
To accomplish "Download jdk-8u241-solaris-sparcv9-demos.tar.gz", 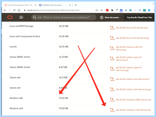I will [x=129, y=69].
